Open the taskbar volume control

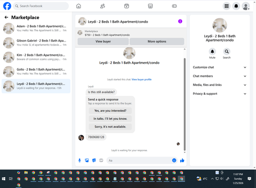(x=222, y=179)
